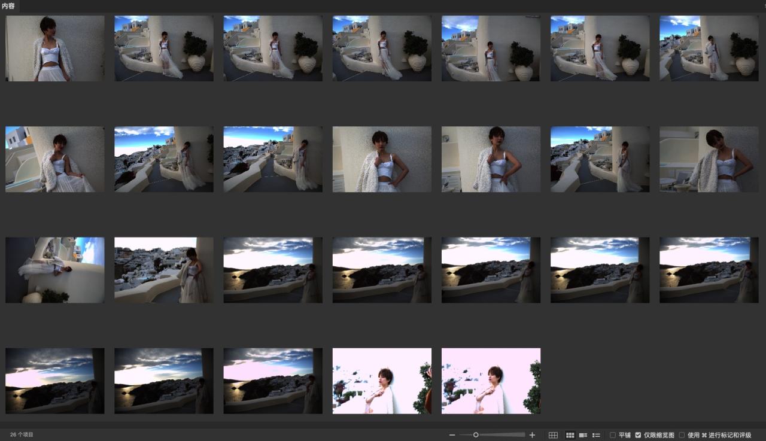Open the 内容 panel options menu icon
The image size is (766, 441).
click(763, 6)
